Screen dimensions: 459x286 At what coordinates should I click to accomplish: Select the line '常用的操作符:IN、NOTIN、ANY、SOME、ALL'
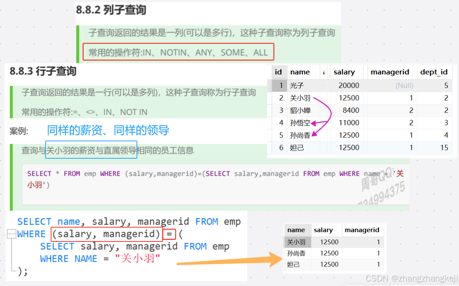point(178,53)
